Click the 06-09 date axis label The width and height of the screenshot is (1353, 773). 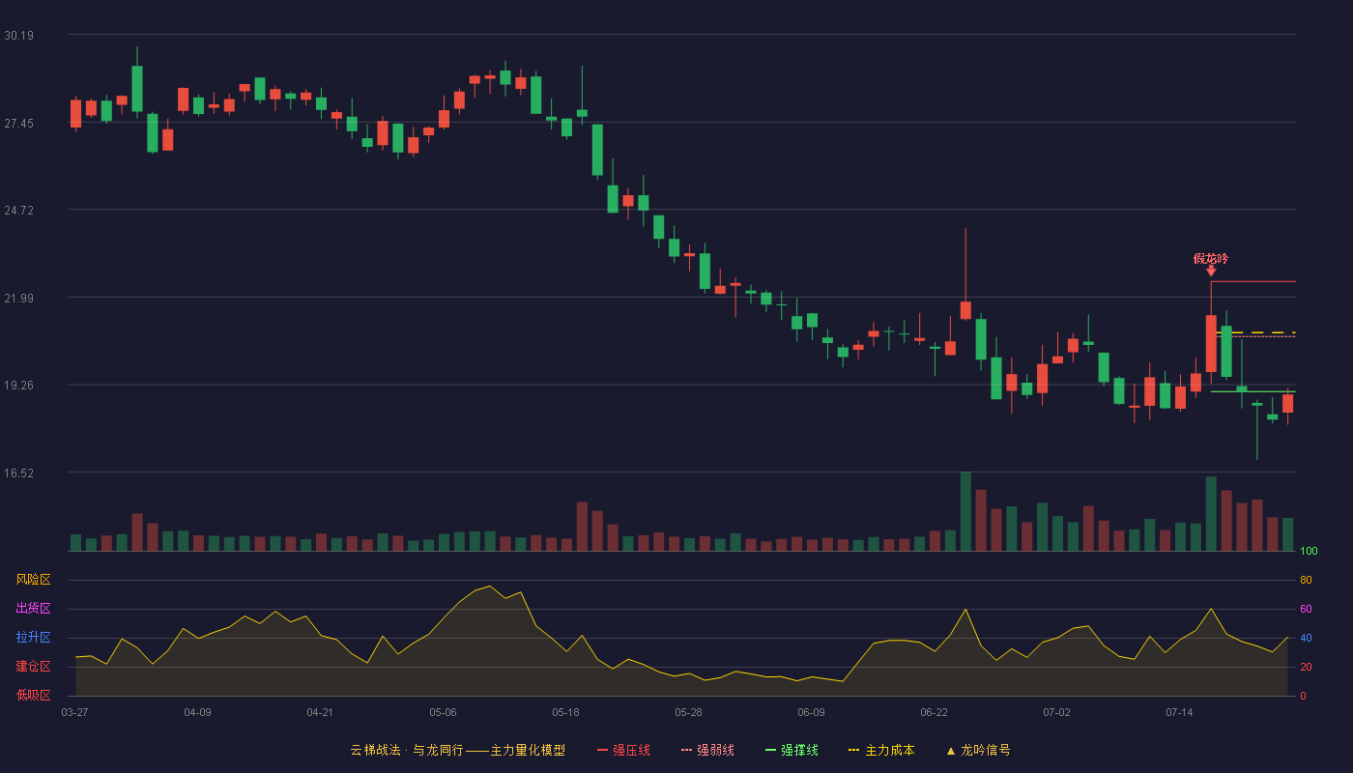[811, 712]
